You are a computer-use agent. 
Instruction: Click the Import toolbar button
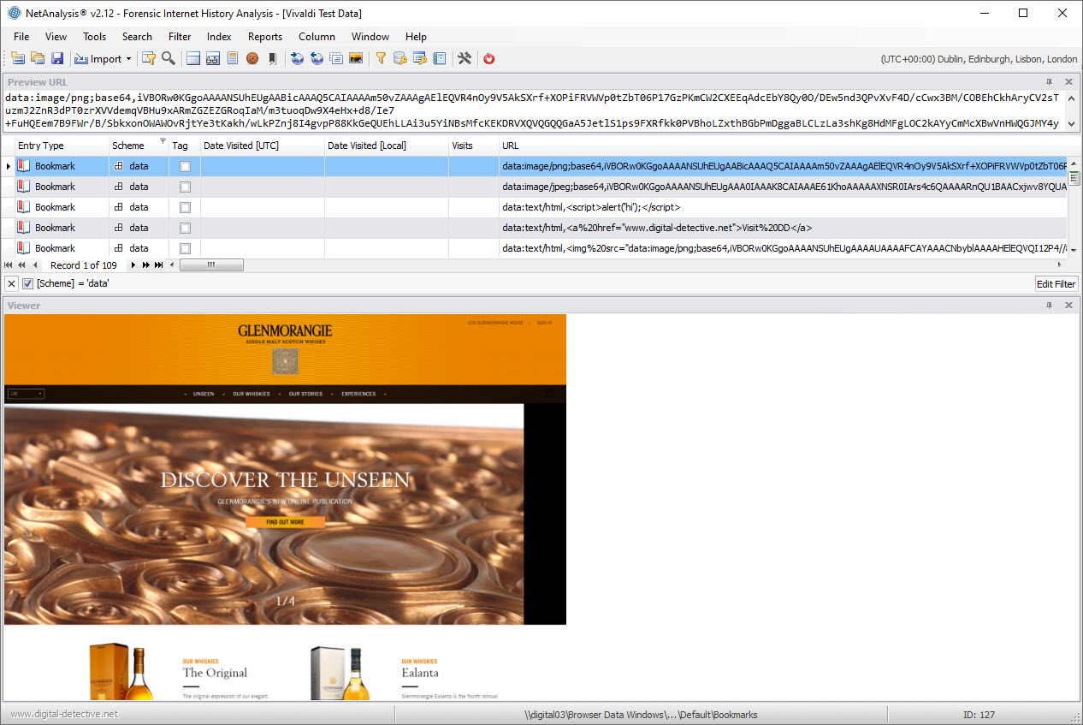point(98,58)
